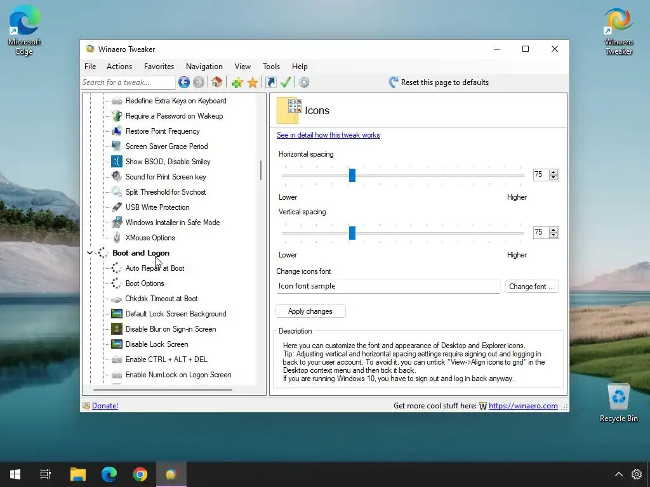This screenshot has width=650, height=487.
Task: Decrease horizontal spacing with down arrow
Action: (x=553, y=178)
